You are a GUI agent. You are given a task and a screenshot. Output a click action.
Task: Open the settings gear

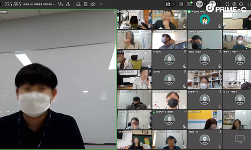click(234, 4)
